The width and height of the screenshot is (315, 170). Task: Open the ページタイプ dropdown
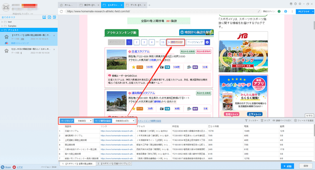[83, 121]
